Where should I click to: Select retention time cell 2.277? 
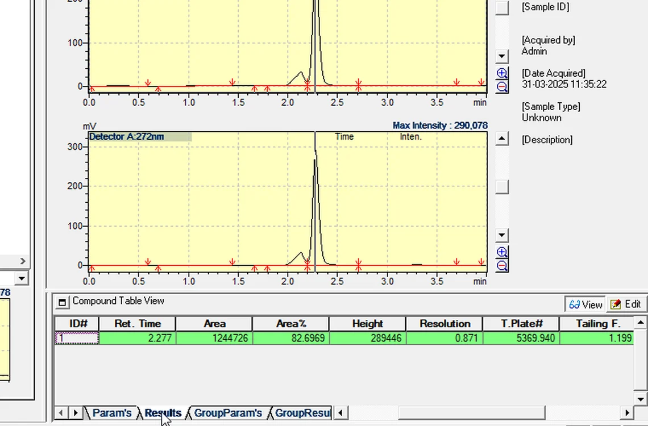coord(138,338)
